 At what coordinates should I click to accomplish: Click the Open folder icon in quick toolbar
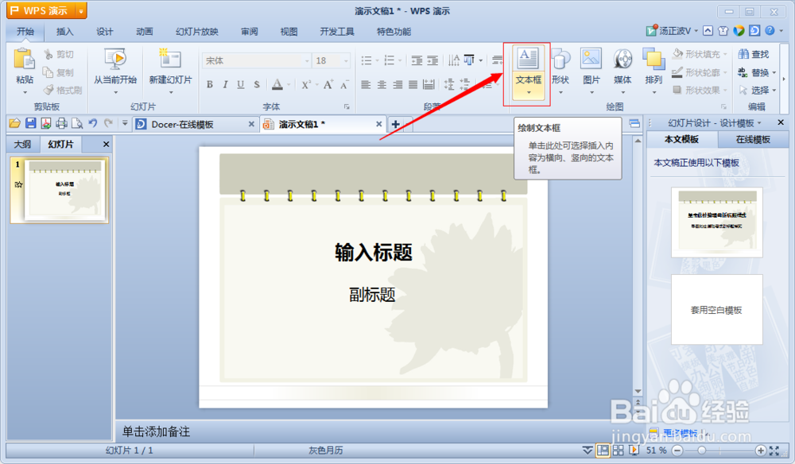pyautogui.click(x=14, y=123)
